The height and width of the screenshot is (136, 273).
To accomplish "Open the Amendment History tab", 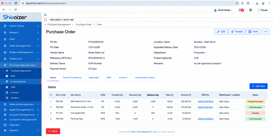I will point(145,78).
